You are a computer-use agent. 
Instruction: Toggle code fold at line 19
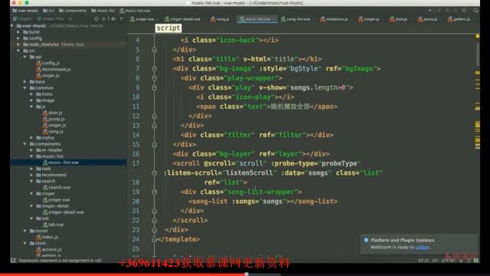(x=155, y=192)
